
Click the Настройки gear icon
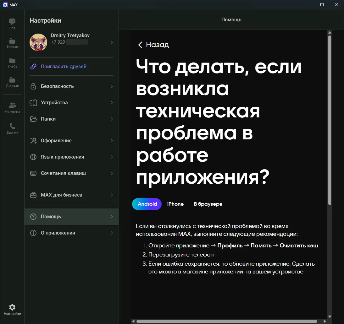point(12,307)
